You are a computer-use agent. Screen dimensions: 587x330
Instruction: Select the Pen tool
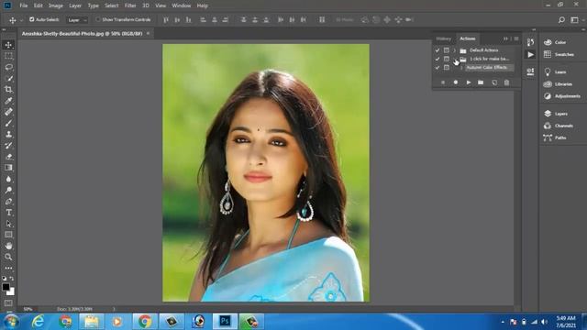(8, 202)
